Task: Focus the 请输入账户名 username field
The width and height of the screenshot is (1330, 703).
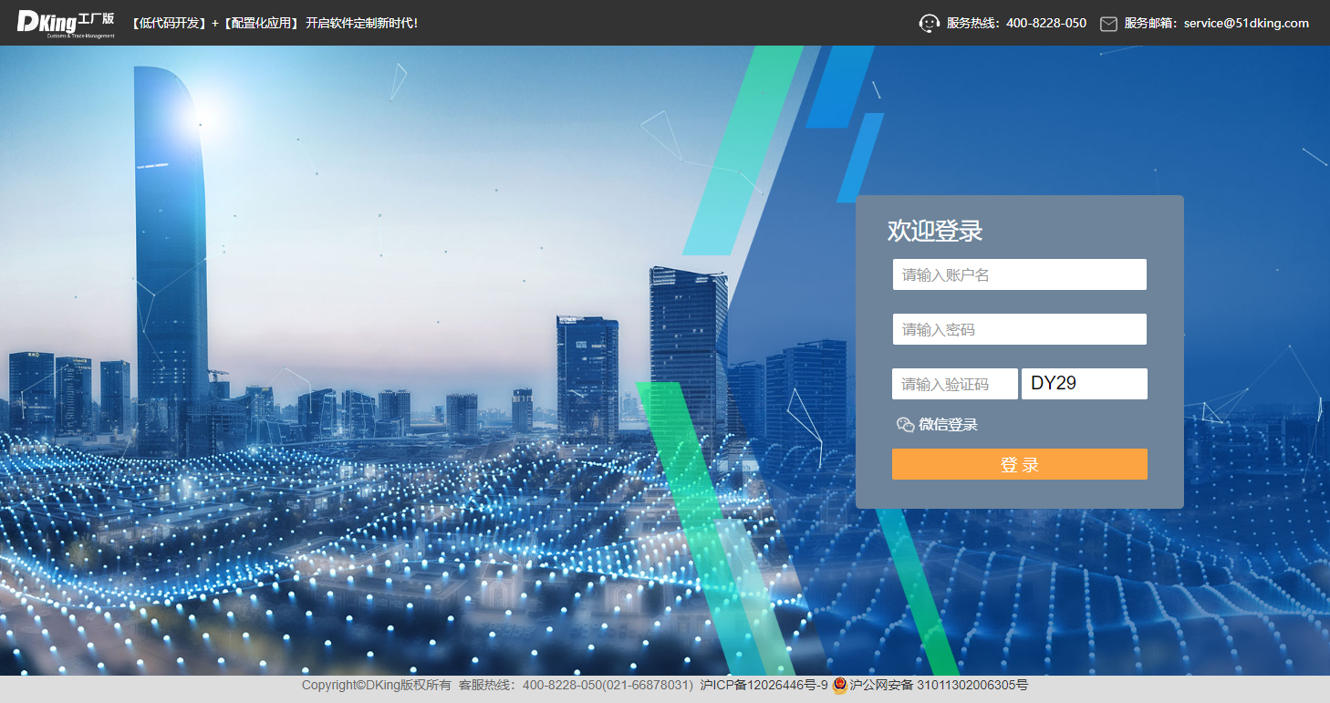Action: click(1019, 274)
